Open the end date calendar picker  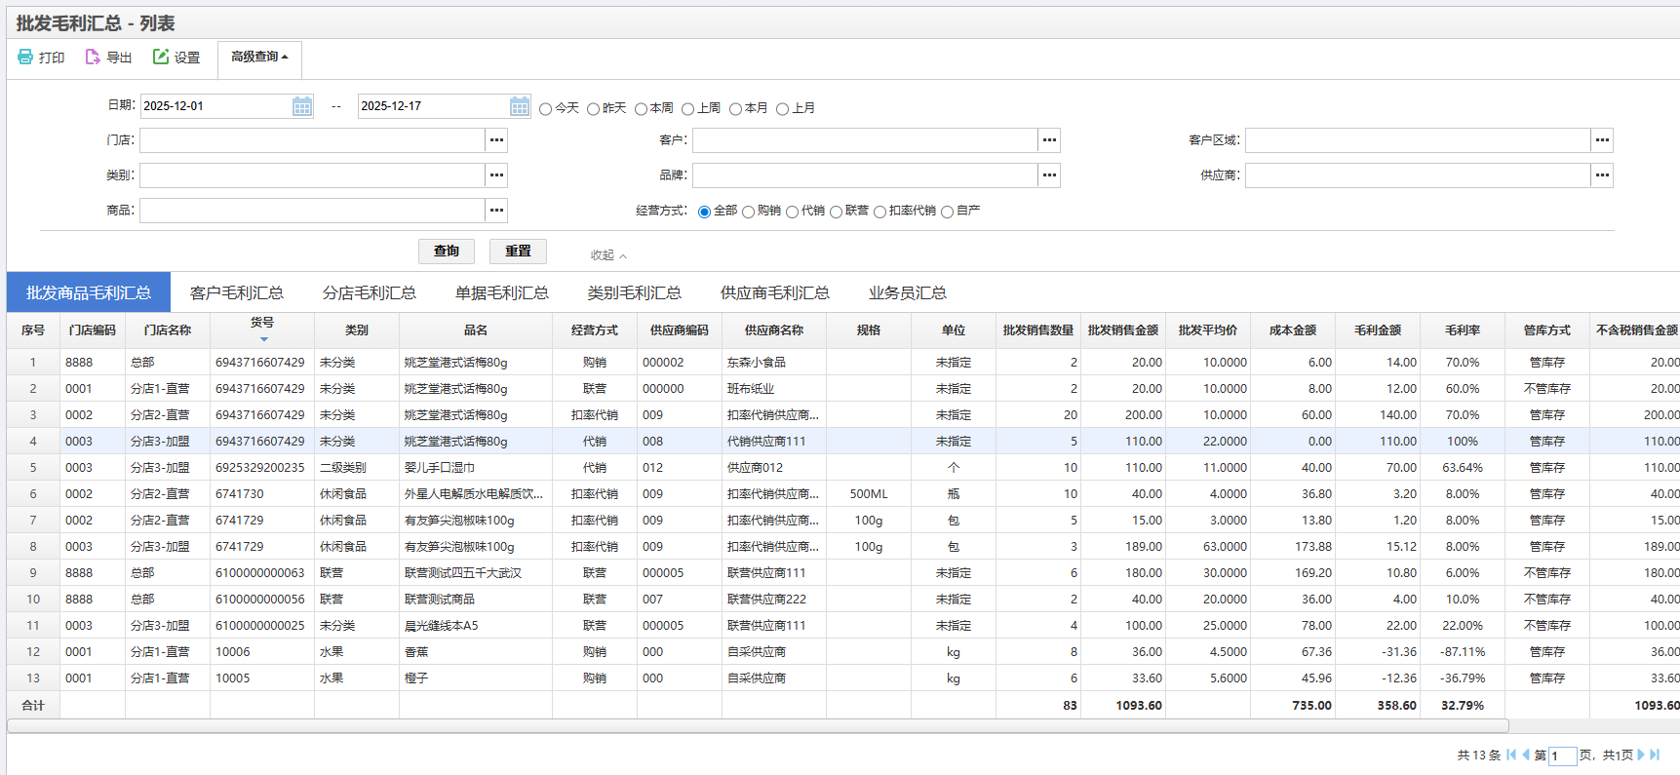click(x=520, y=106)
